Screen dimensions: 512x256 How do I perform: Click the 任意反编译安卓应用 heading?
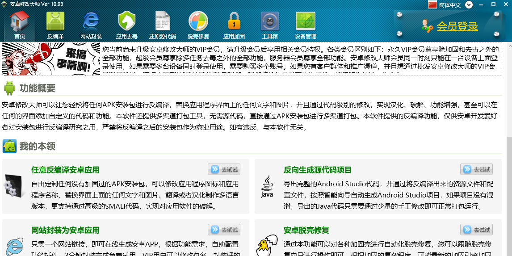[x=65, y=170]
